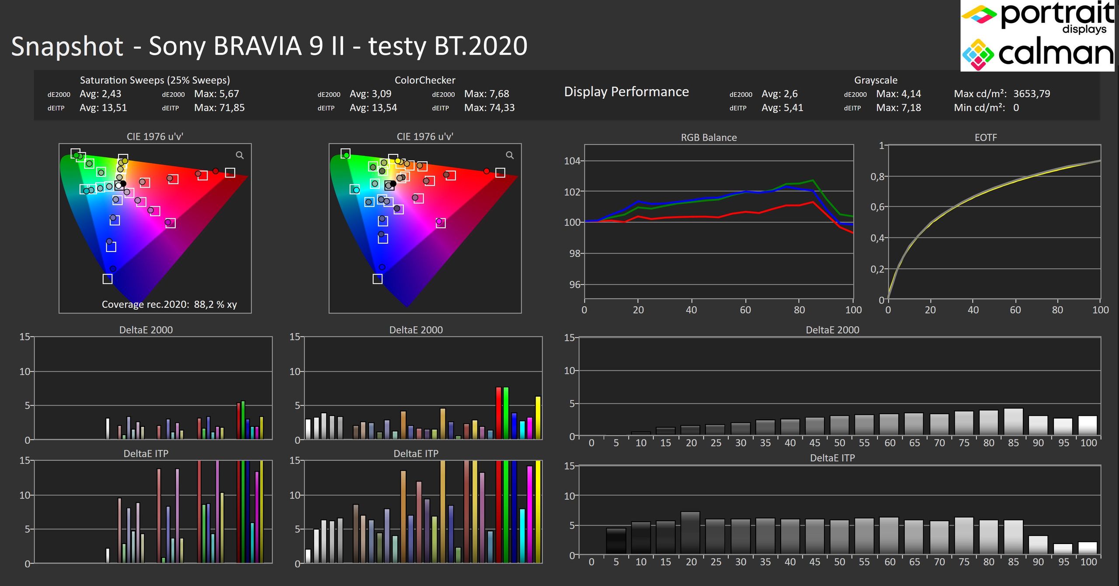1119x586 pixels.
Task: Click the red bar in ColorChecker DeltaE 2000 chart
Action: pos(498,413)
